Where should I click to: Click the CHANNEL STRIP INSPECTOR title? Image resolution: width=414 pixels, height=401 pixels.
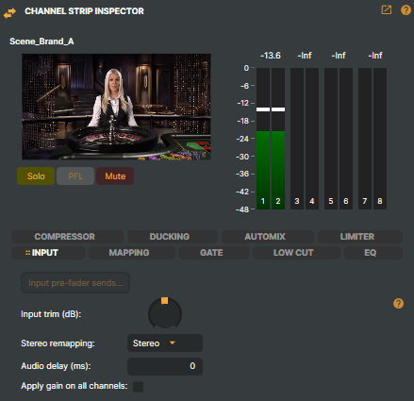click(x=84, y=11)
